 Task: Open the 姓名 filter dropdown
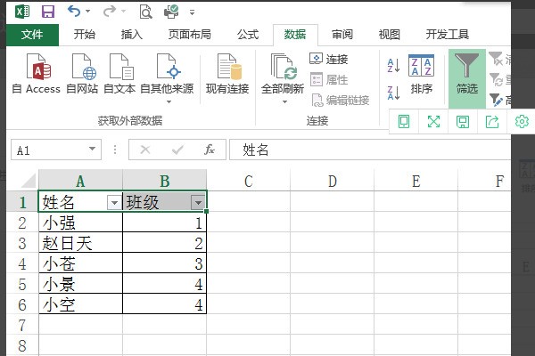(114, 203)
